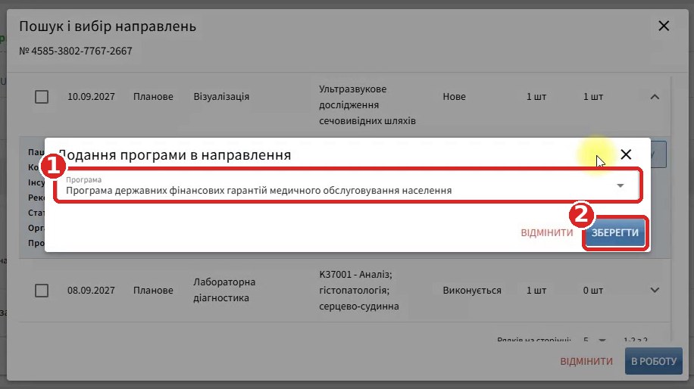Close the Пошук і вибір направлень window
The height and width of the screenshot is (389, 694).
(664, 26)
